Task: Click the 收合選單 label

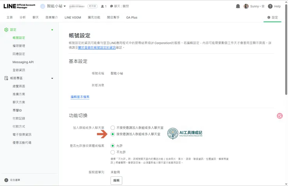Action: pyautogui.click(x=15, y=180)
